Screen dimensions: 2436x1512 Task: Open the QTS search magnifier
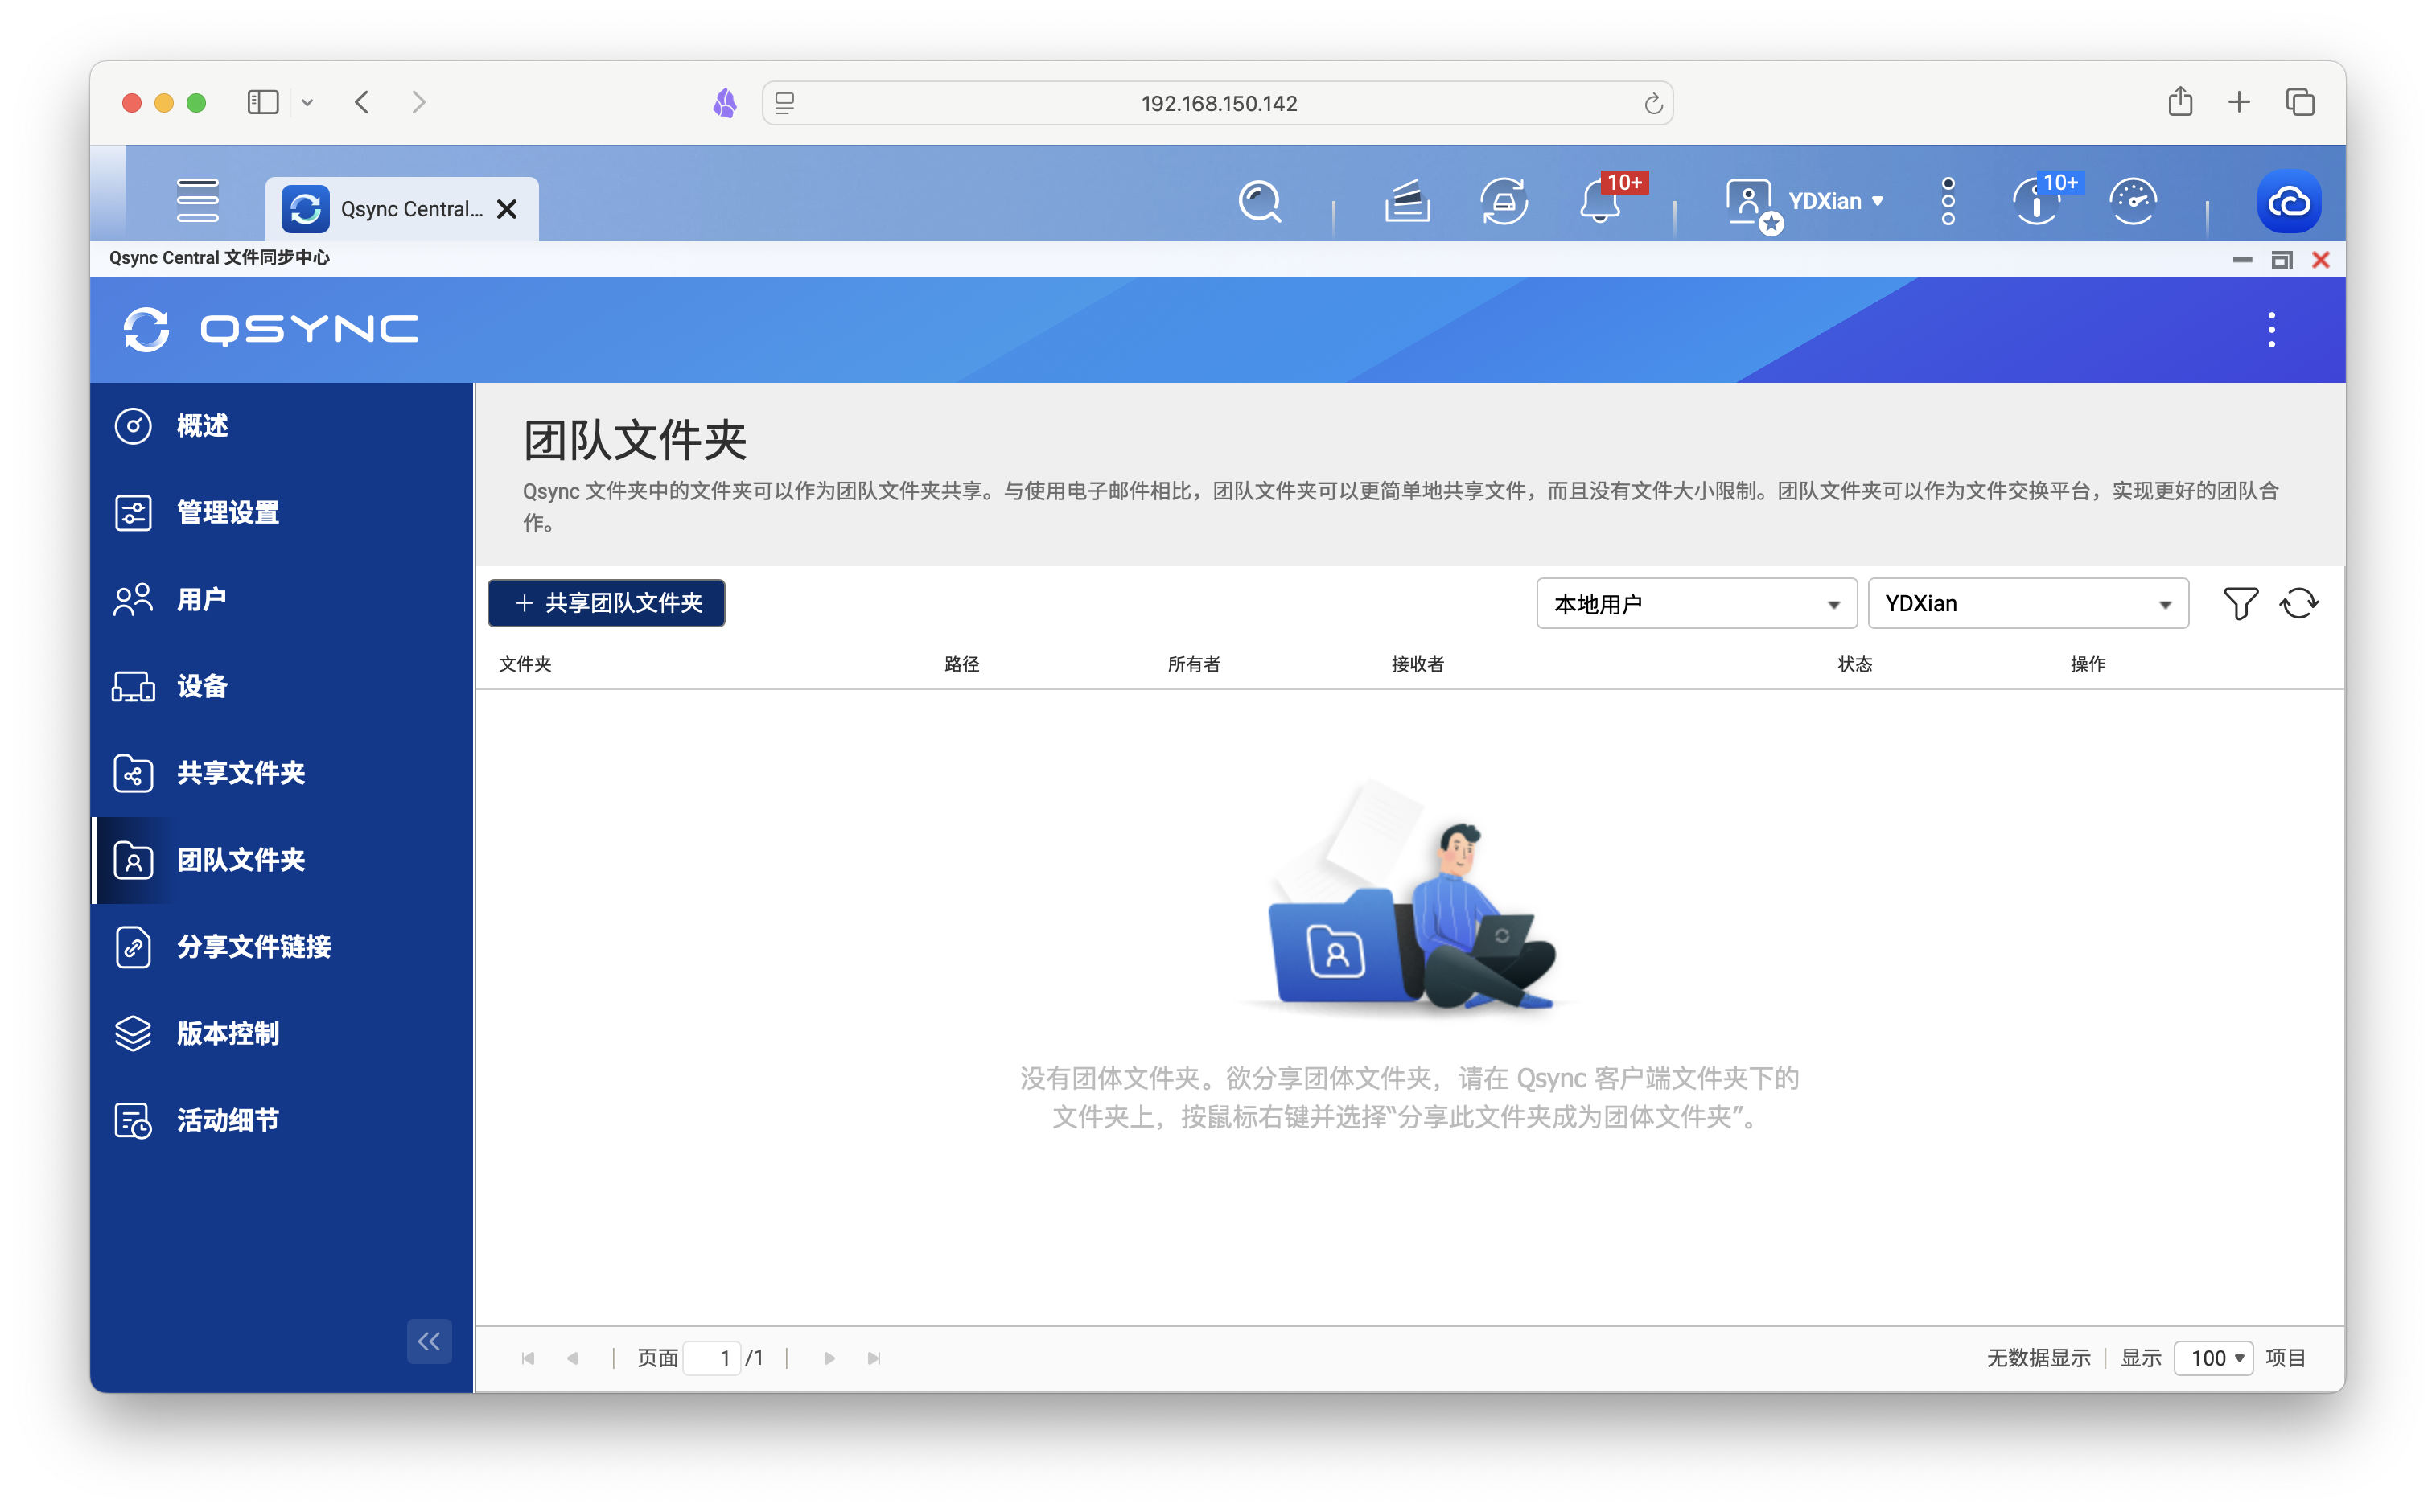(x=1259, y=201)
